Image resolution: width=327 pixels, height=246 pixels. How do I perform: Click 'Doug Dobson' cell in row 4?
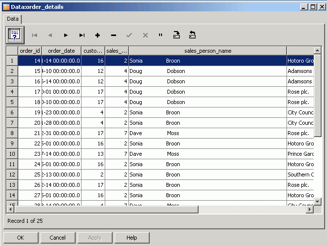[x=208, y=92]
